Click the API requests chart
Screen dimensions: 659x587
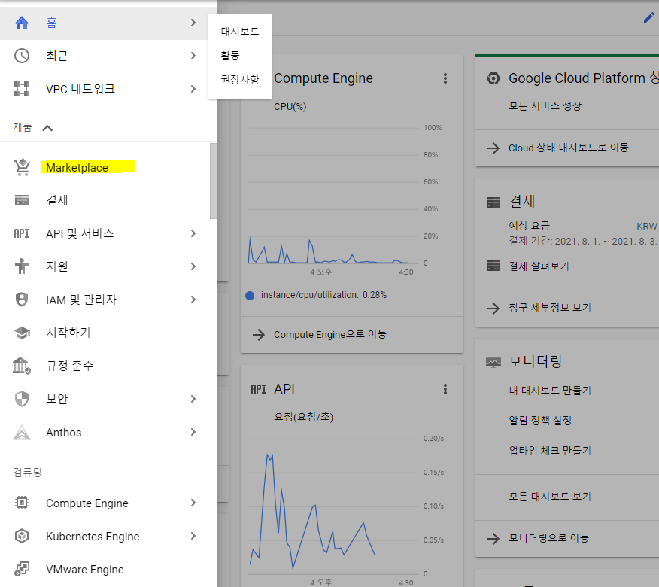333,506
